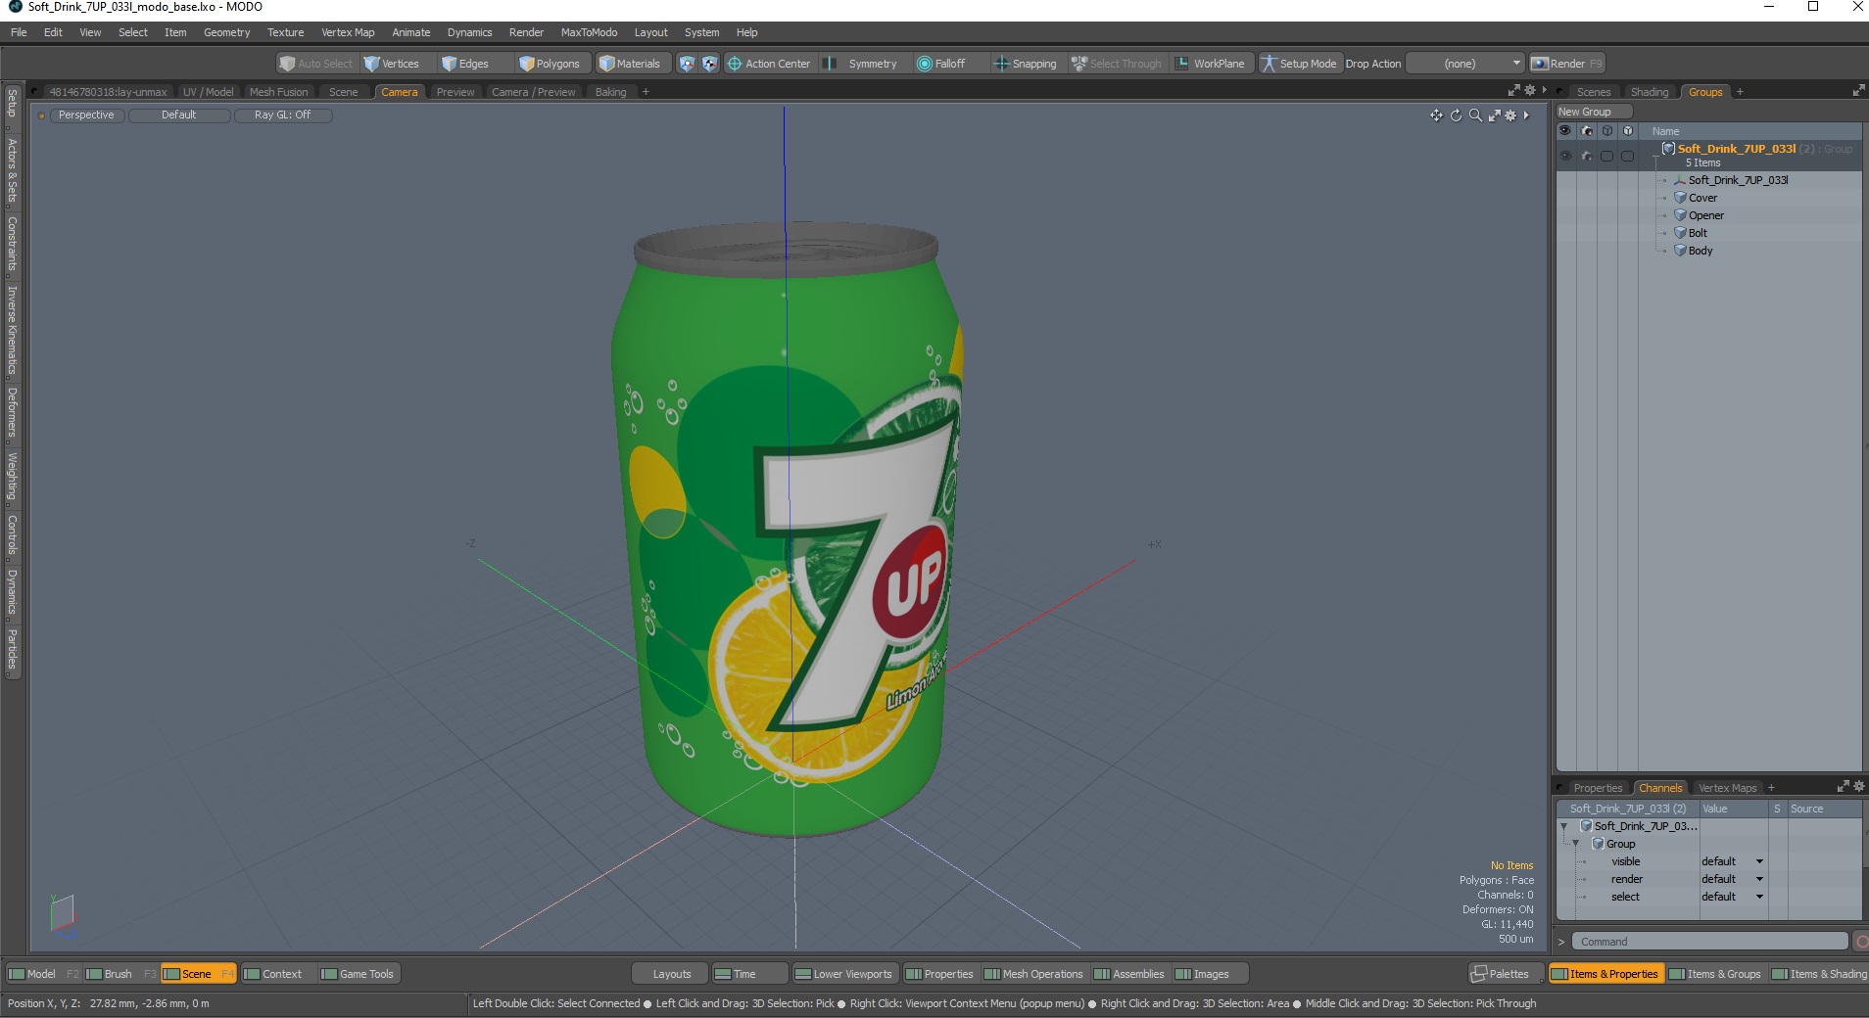Switch to the Shading tab
The width and height of the screenshot is (1869, 1018).
(1650, 92)
